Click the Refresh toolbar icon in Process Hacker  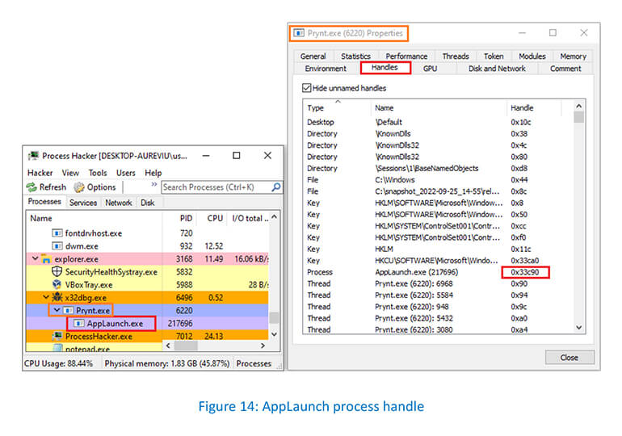tap(32, 187)
